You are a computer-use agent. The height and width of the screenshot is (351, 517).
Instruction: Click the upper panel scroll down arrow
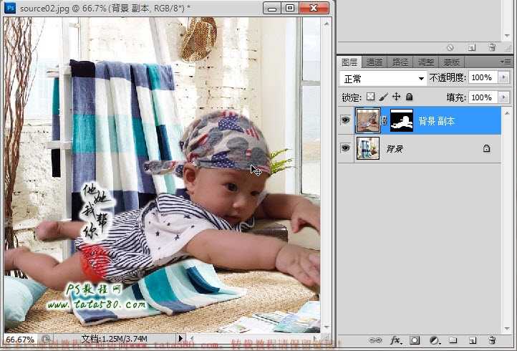coord(508,36)
